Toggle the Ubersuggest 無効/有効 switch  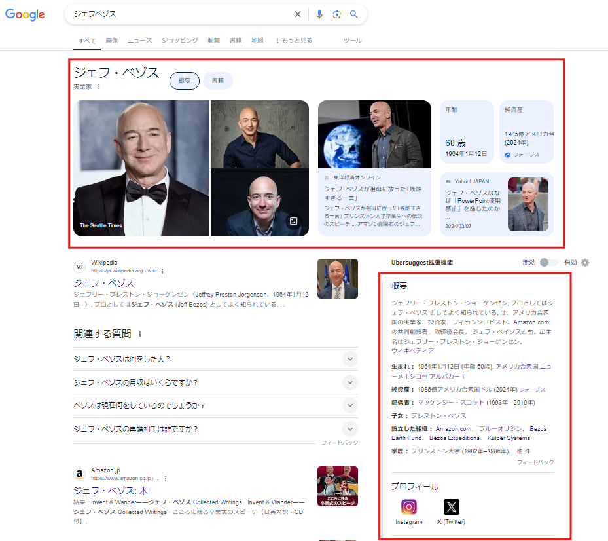coord(548,262)
